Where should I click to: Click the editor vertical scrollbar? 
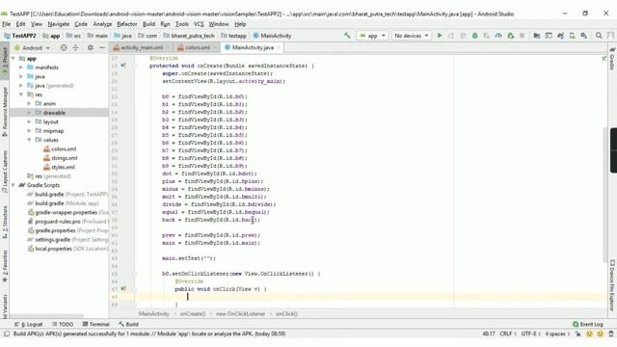click(605, 195)
